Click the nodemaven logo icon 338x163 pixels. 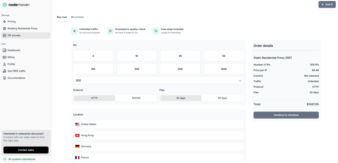(5, 5)
